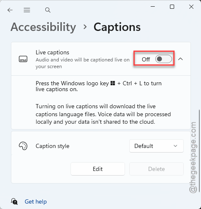Go back using the back arrow
The image size is (201, 209).
tap(10, 10)
